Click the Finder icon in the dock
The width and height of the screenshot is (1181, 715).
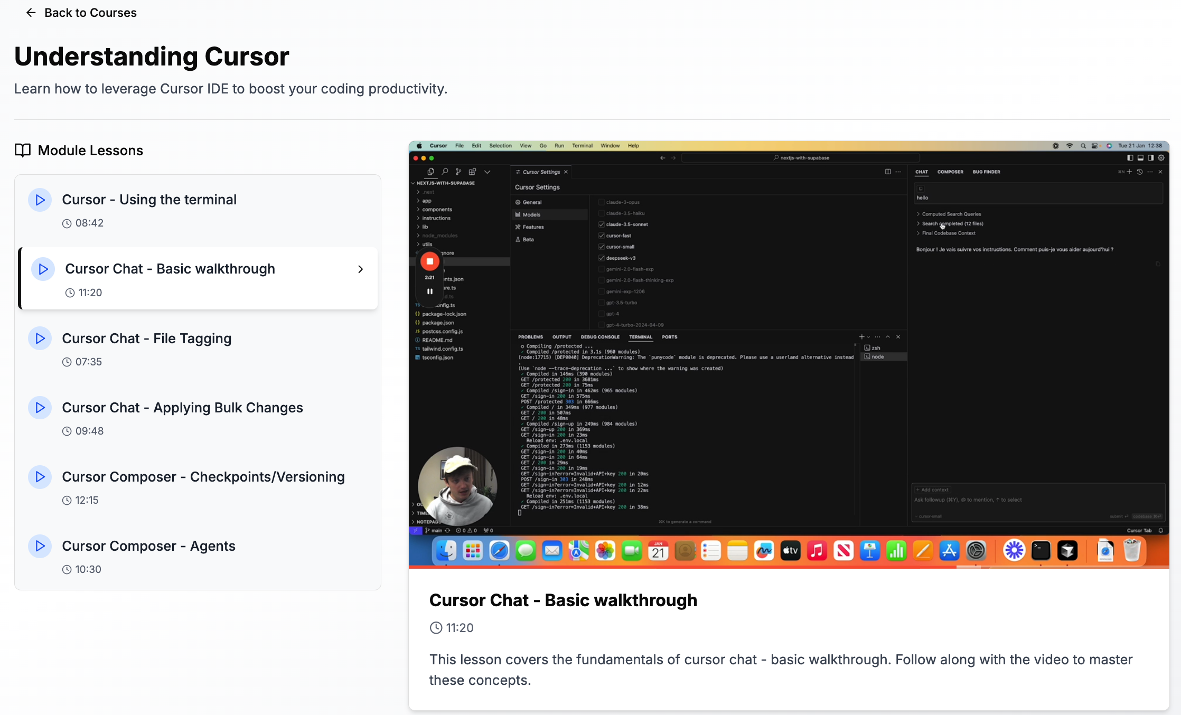point(446,551)
